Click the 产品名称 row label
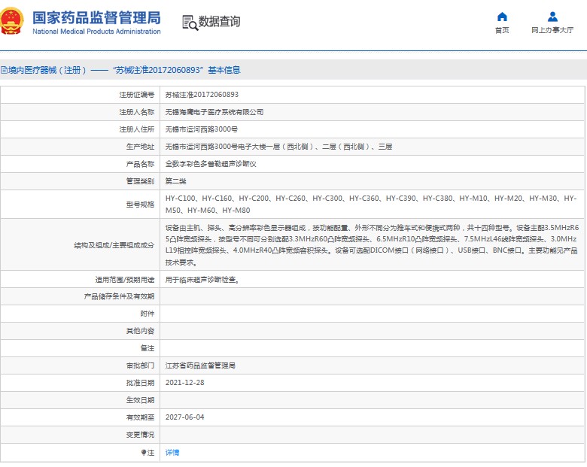Viewport: 587px width, 467px height. 140,163
